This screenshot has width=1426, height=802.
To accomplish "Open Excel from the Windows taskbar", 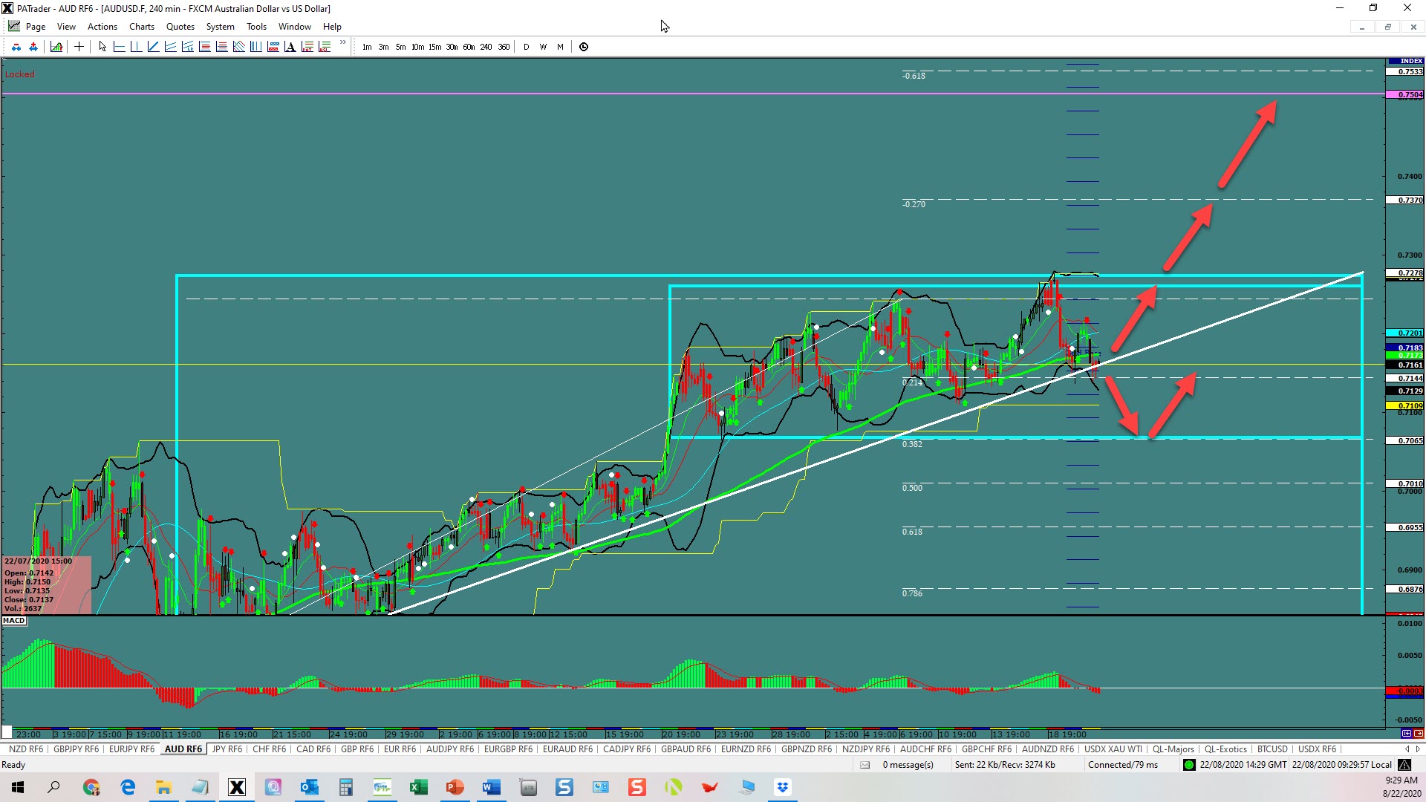I will click(418, 787).
